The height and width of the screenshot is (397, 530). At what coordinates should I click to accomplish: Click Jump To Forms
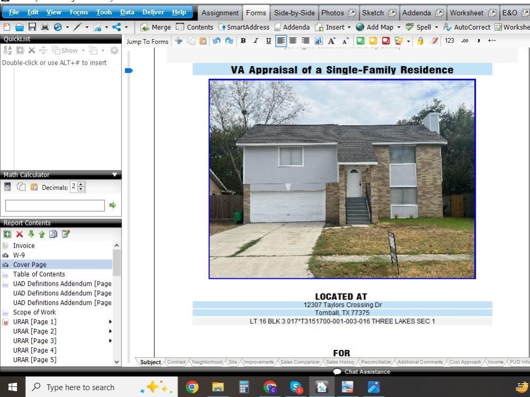click(x=147, y=41)
